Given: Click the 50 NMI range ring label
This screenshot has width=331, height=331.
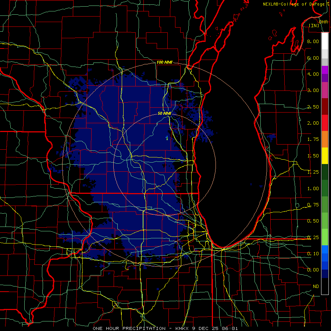Looking at the screenshot, I should point(164,113).
